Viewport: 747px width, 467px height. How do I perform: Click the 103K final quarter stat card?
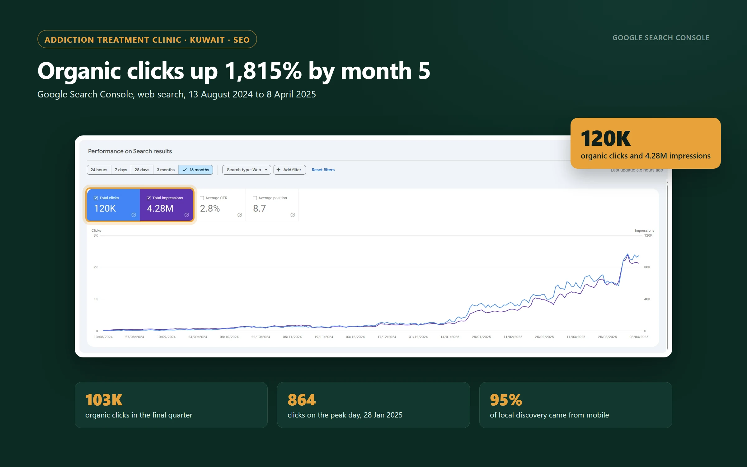pos(171,405)
